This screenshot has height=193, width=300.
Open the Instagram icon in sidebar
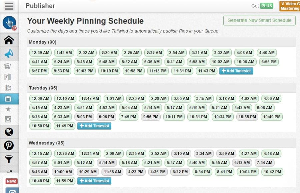pyautogui.click(x=9, y=120)
